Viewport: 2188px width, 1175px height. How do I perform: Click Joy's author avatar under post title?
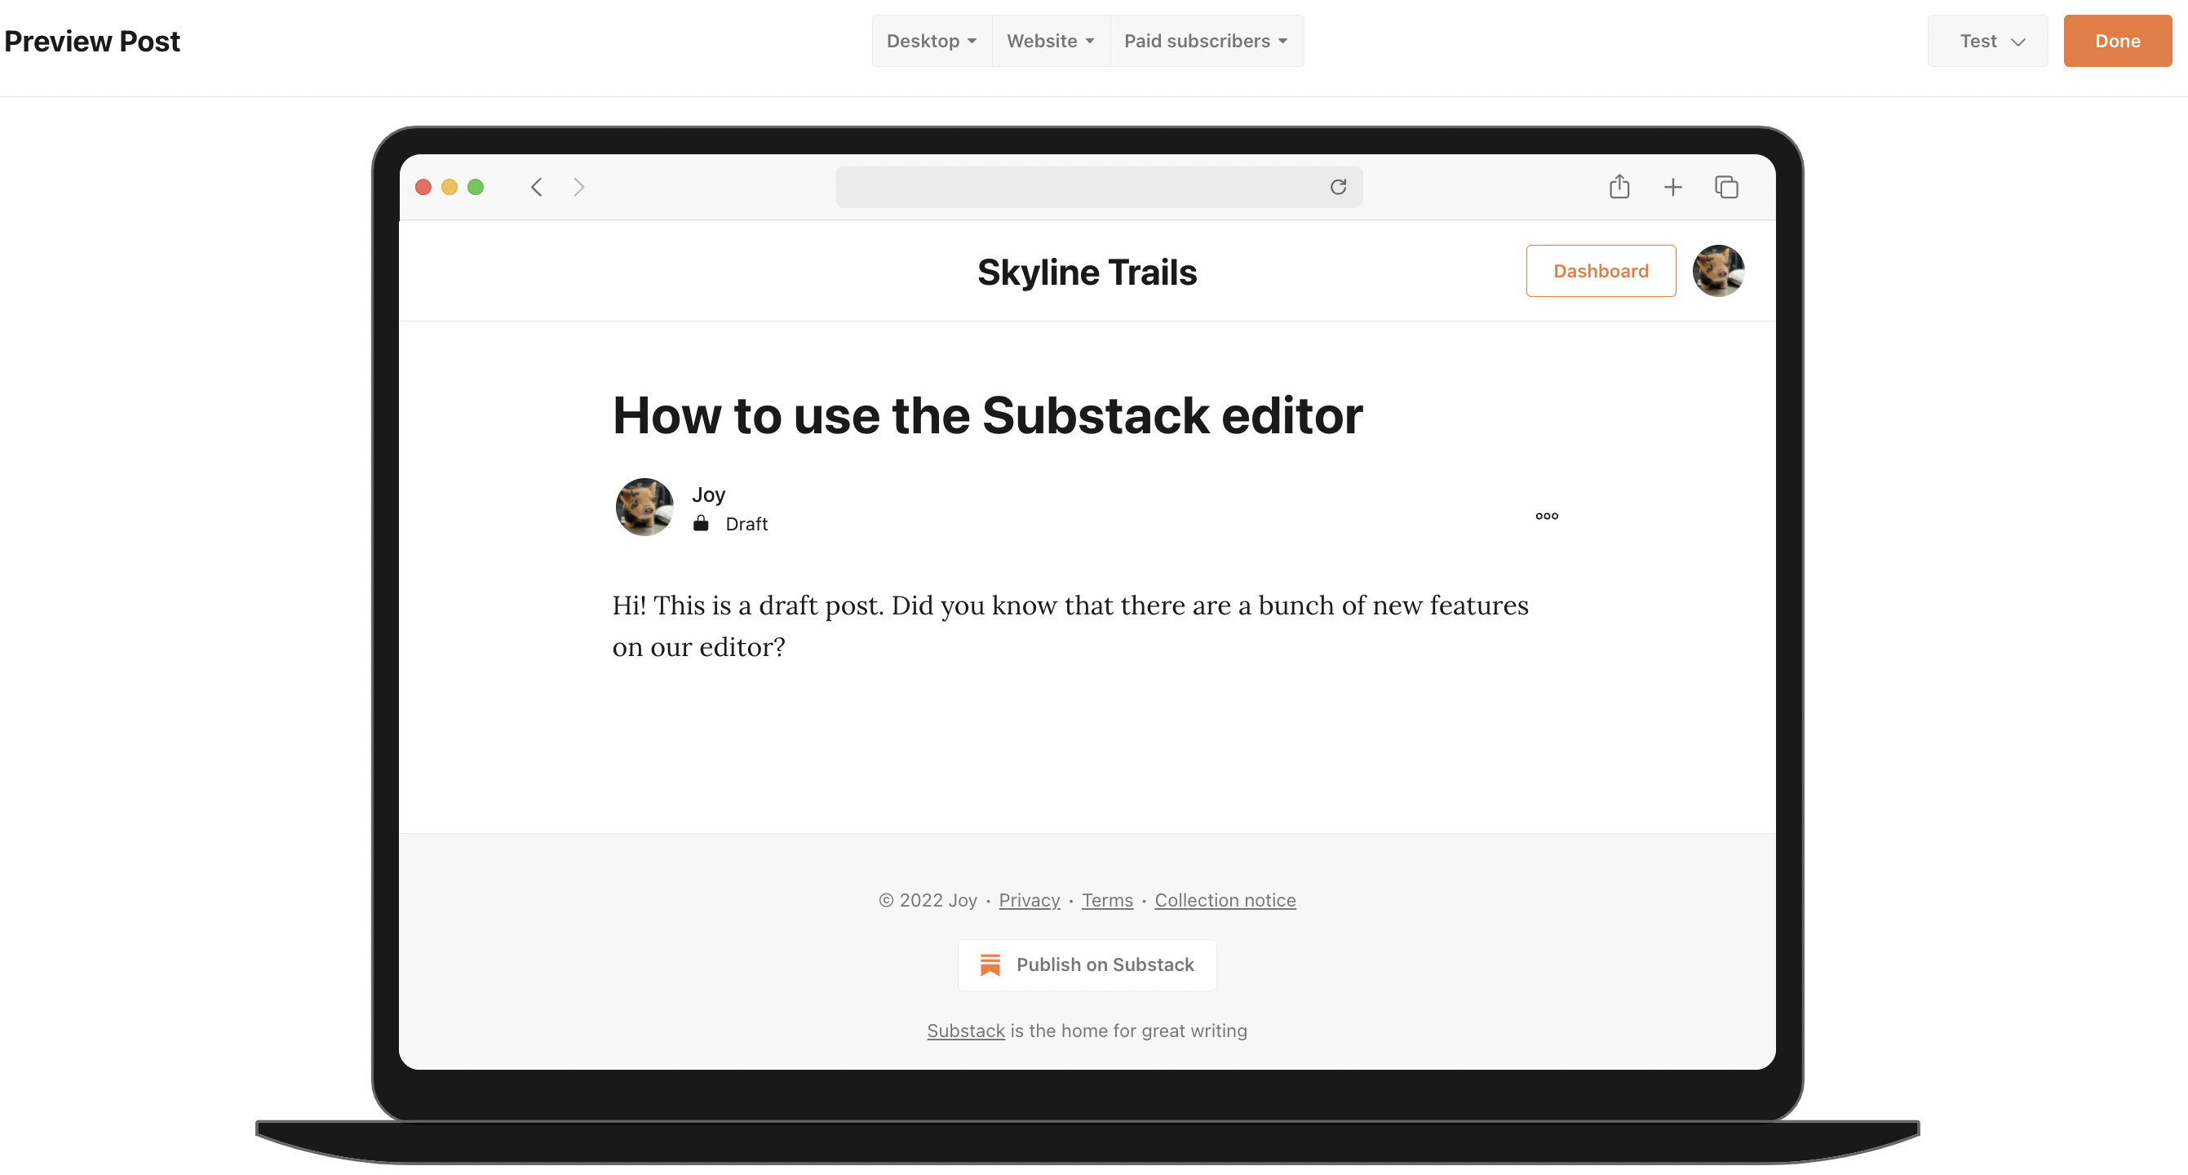(644, 508)
